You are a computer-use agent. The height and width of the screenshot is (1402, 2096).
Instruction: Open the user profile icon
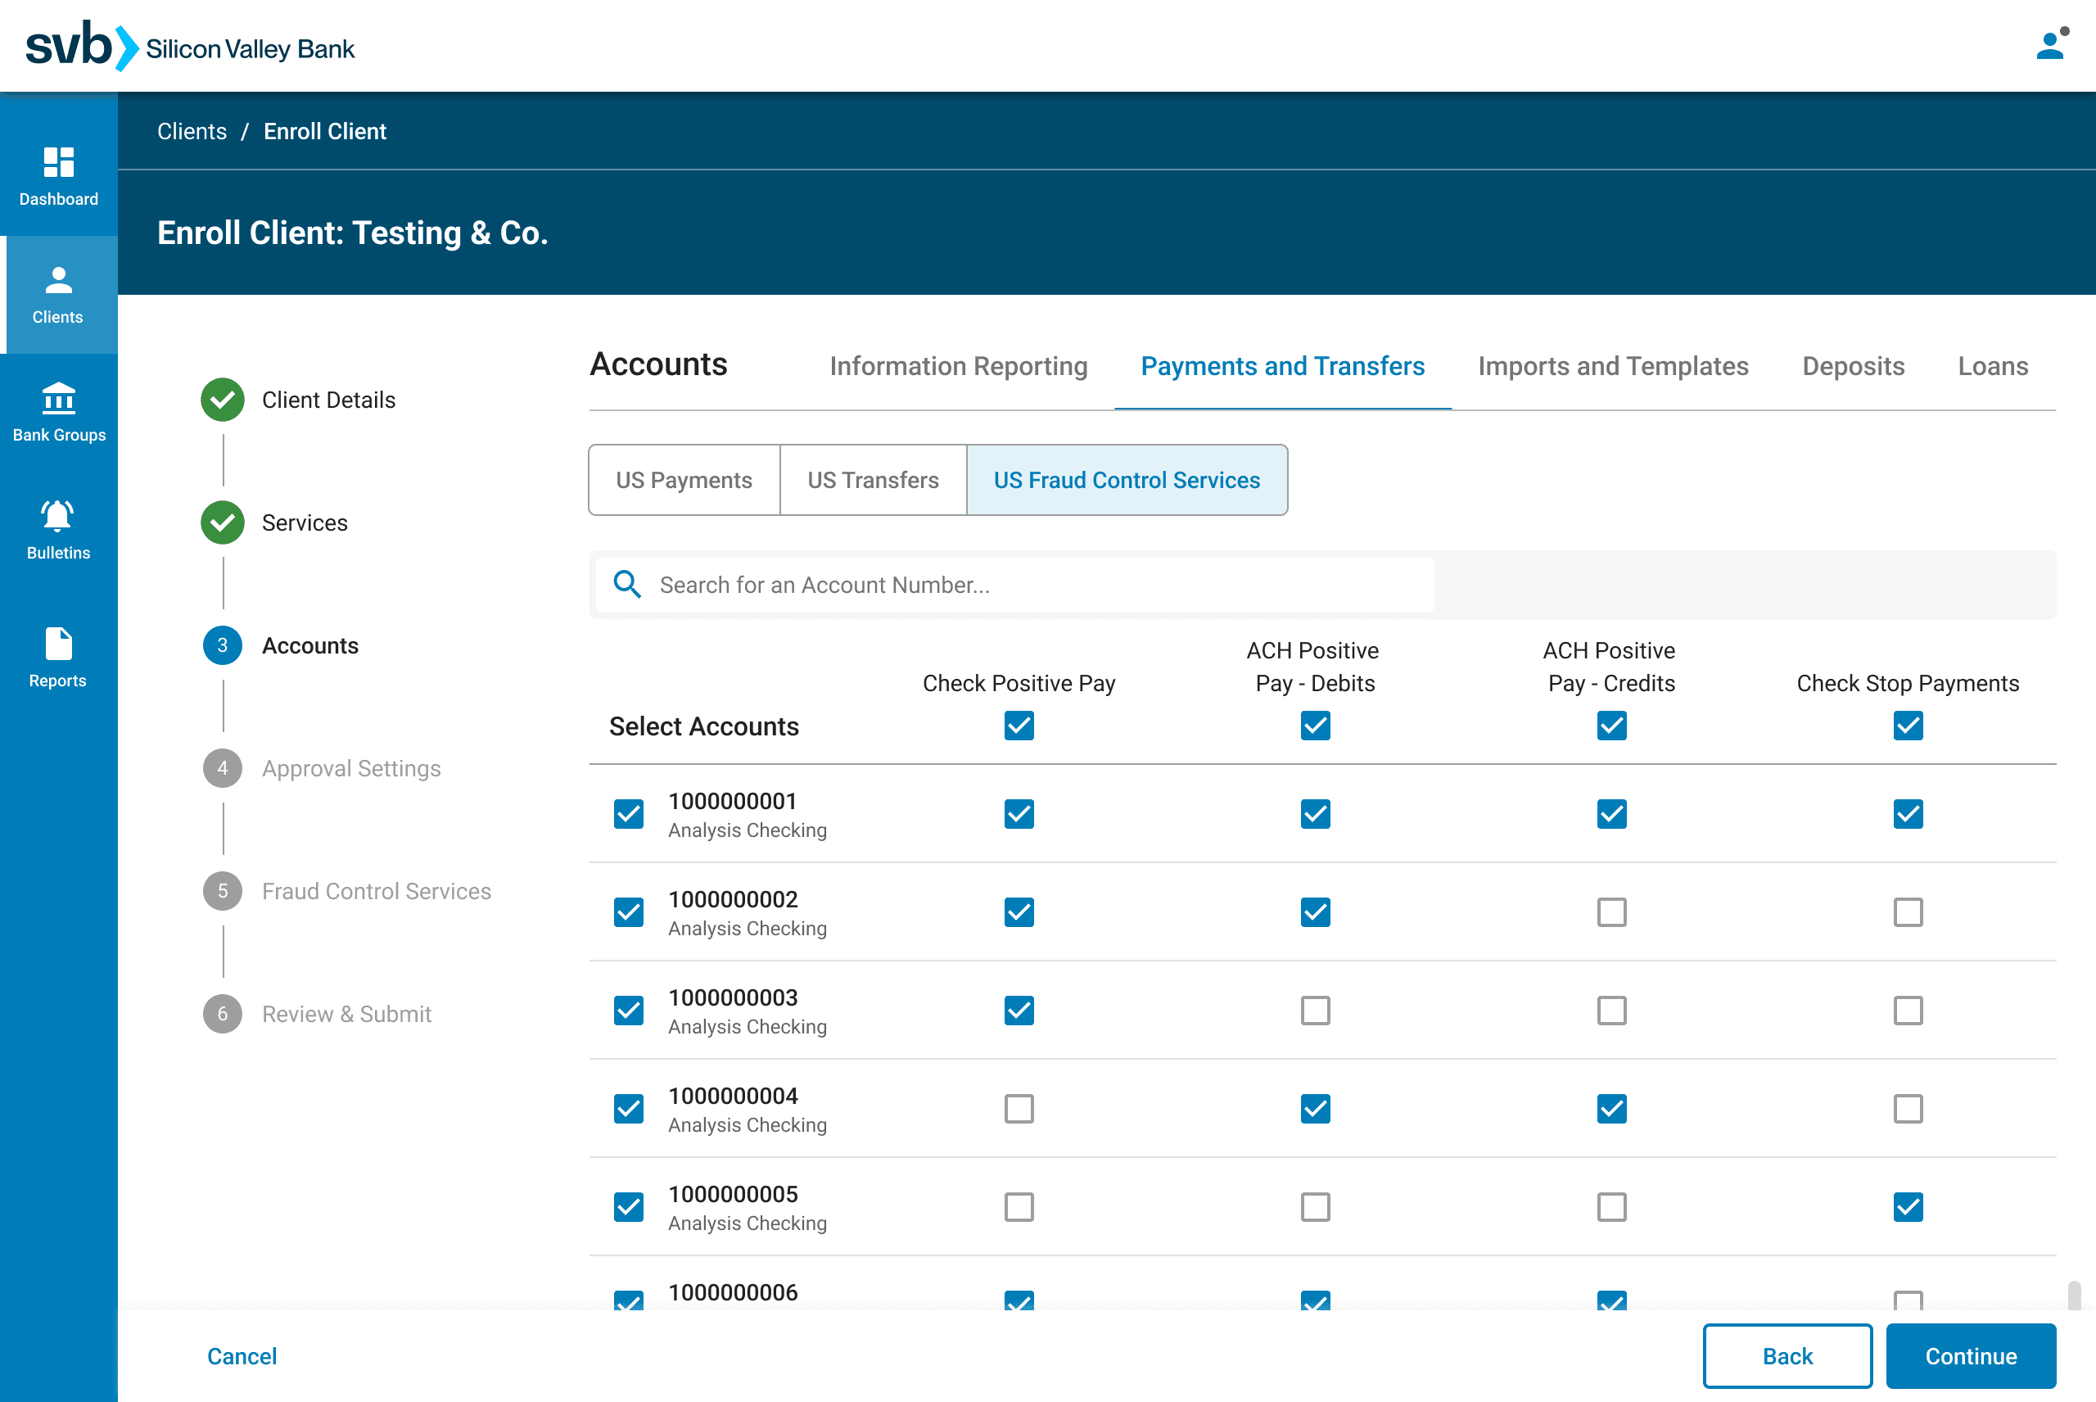[x=2050, y=46]
